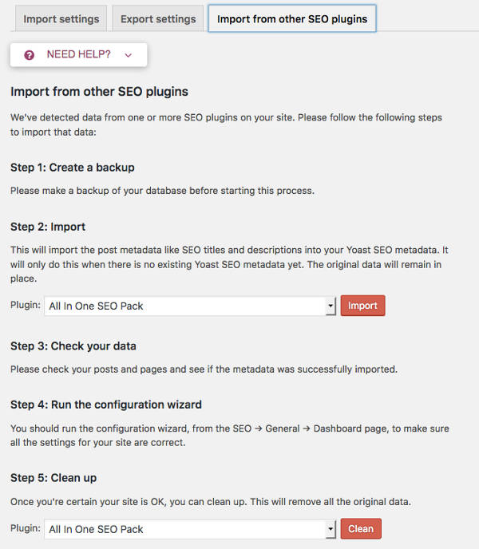Click the arrow of the Step 2 plugin selector

click(330, 306)
